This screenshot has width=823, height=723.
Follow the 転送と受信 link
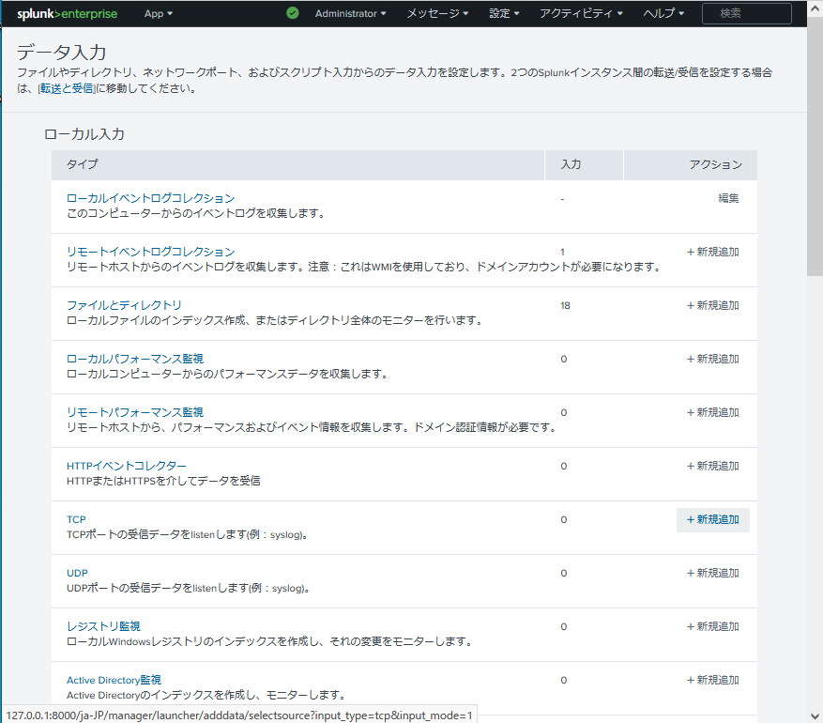(67, 88)
